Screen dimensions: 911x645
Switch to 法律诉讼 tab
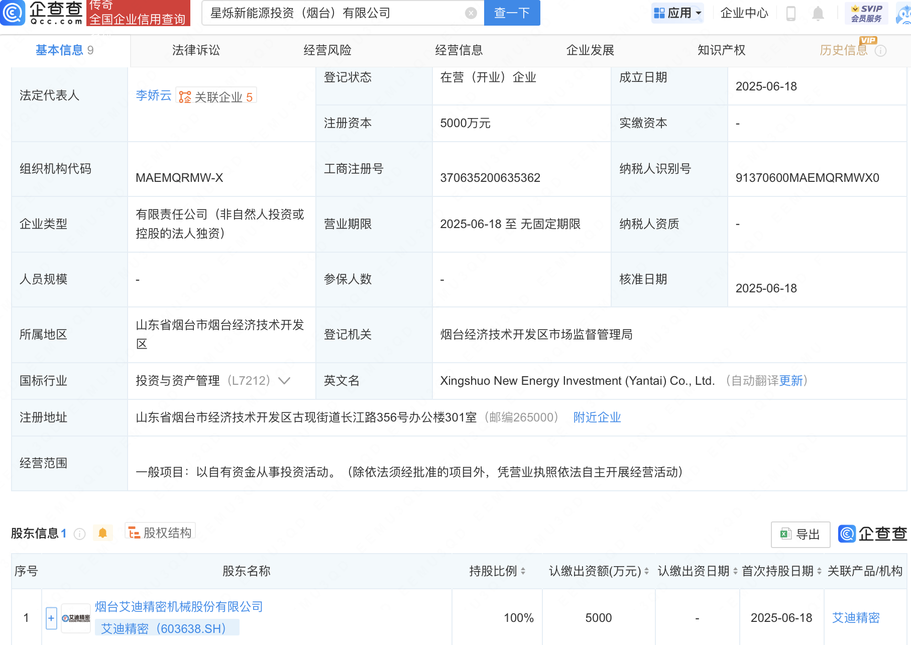[196, 50]
